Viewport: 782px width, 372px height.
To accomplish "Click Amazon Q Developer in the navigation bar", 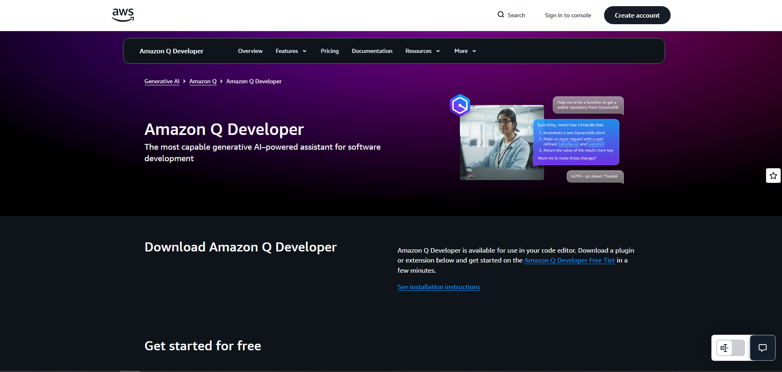I will pos(171,51).
